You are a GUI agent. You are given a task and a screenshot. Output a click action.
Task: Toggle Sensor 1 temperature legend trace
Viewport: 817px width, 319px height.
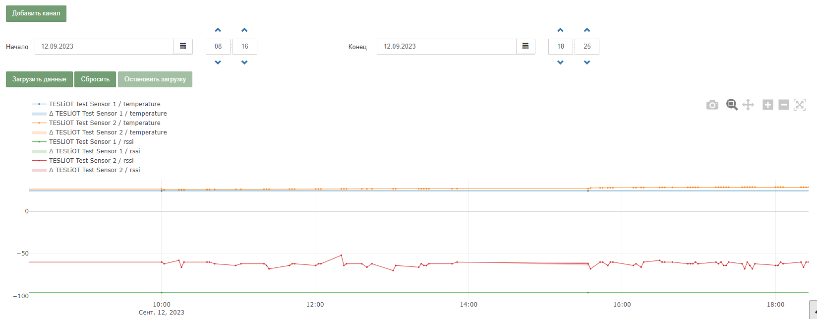tap(96, 104)
